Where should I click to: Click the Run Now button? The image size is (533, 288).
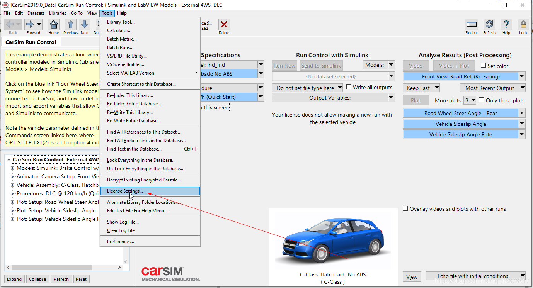(x=284, y=66)
